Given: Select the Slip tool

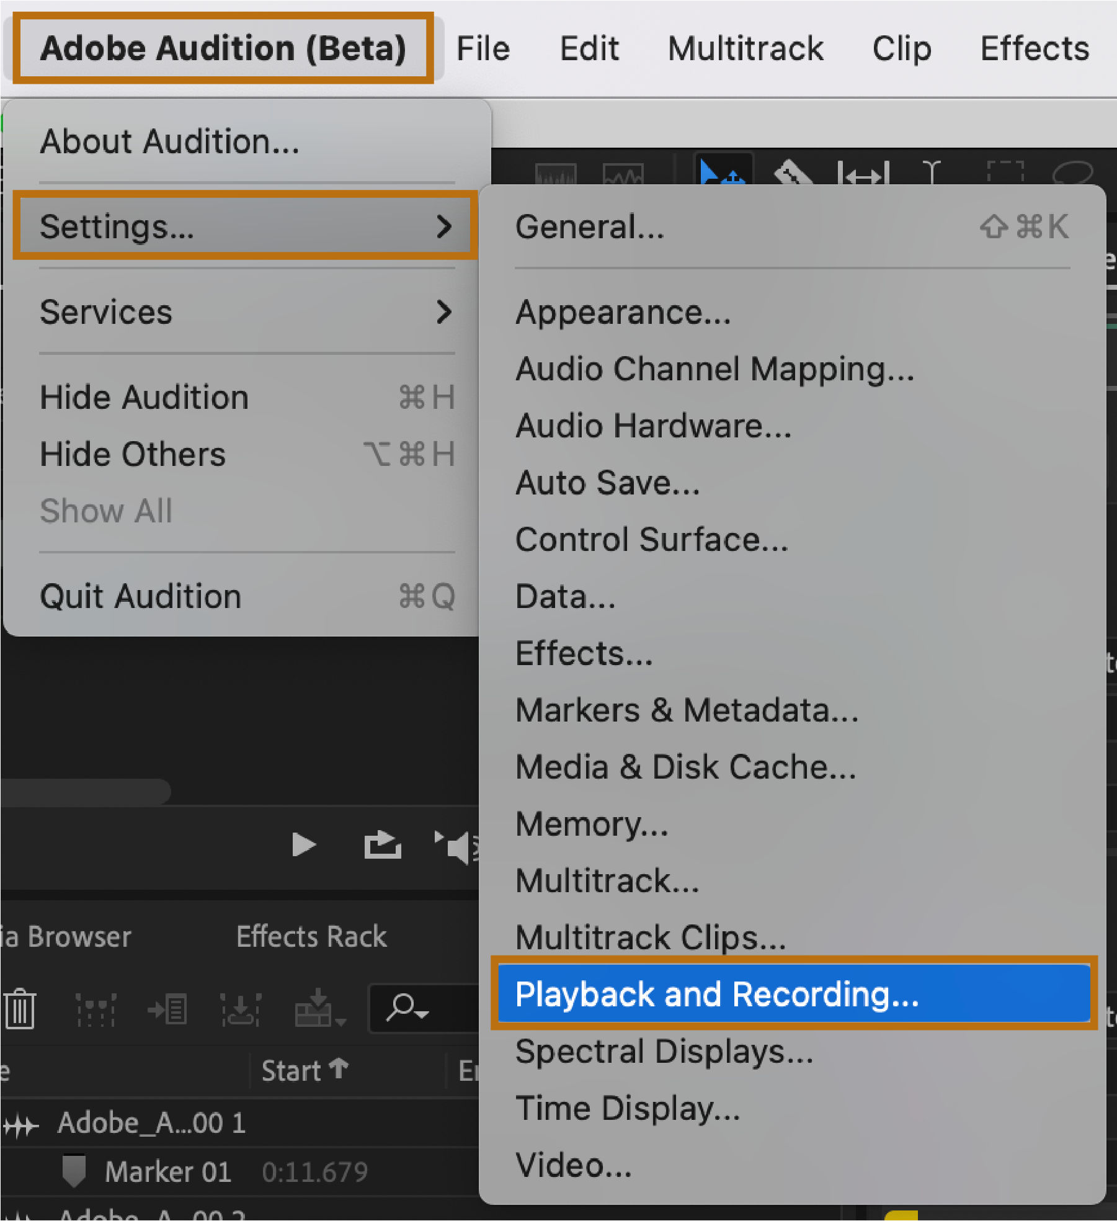Looking at the screenshot, I should click(x=863, y=174).
